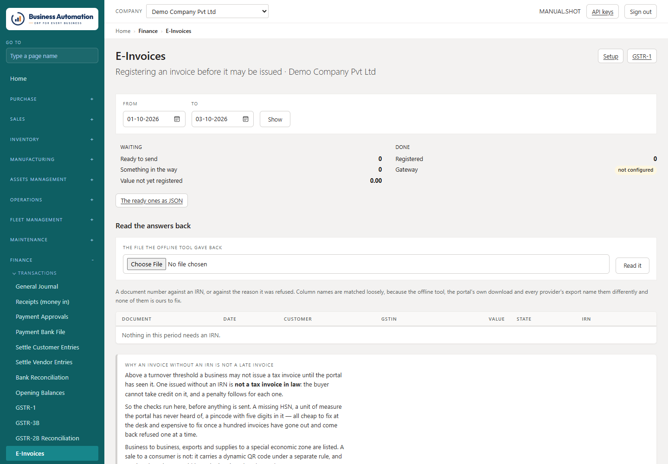
Task: Collapse the Finance sidebar section
Action: point(52,260)
